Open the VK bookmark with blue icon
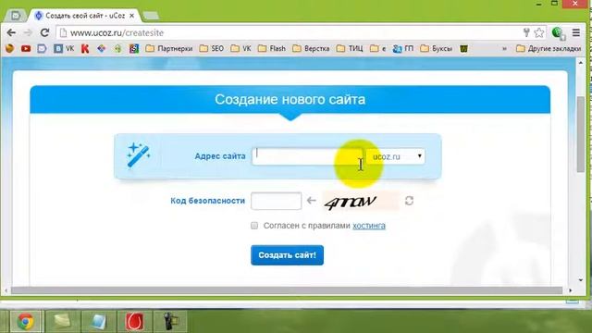Image resolution: width=592 pixels, height=333 pixels. 64,48
